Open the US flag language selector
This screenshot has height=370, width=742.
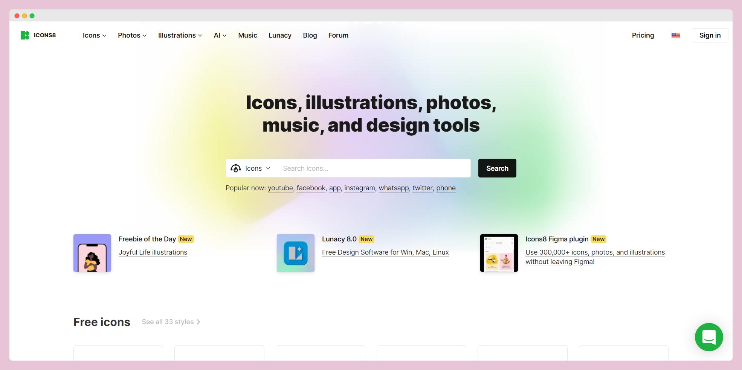[676, 35]
